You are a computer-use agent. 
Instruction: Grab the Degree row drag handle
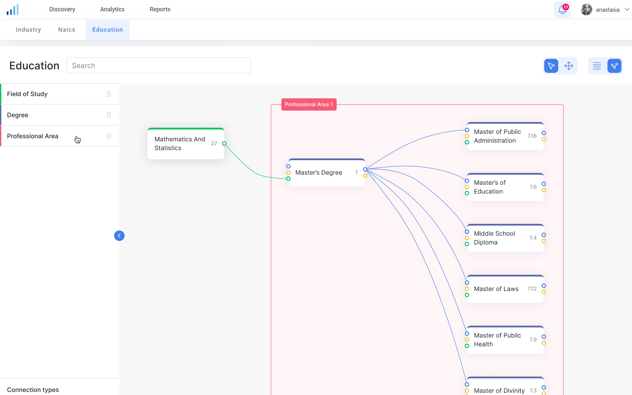click(109, 115)
